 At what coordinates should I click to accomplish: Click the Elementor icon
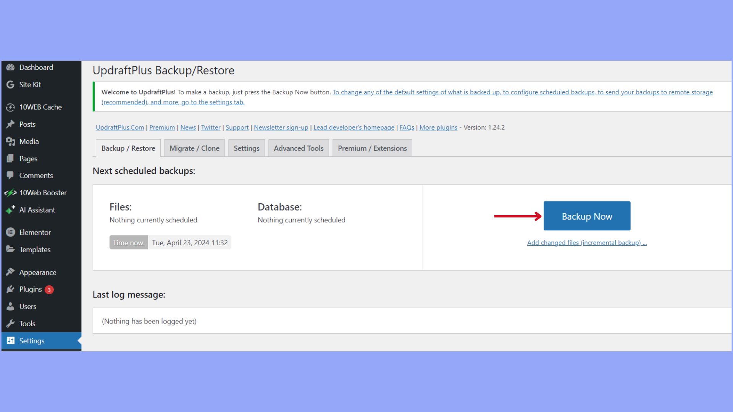coord(11,232)
